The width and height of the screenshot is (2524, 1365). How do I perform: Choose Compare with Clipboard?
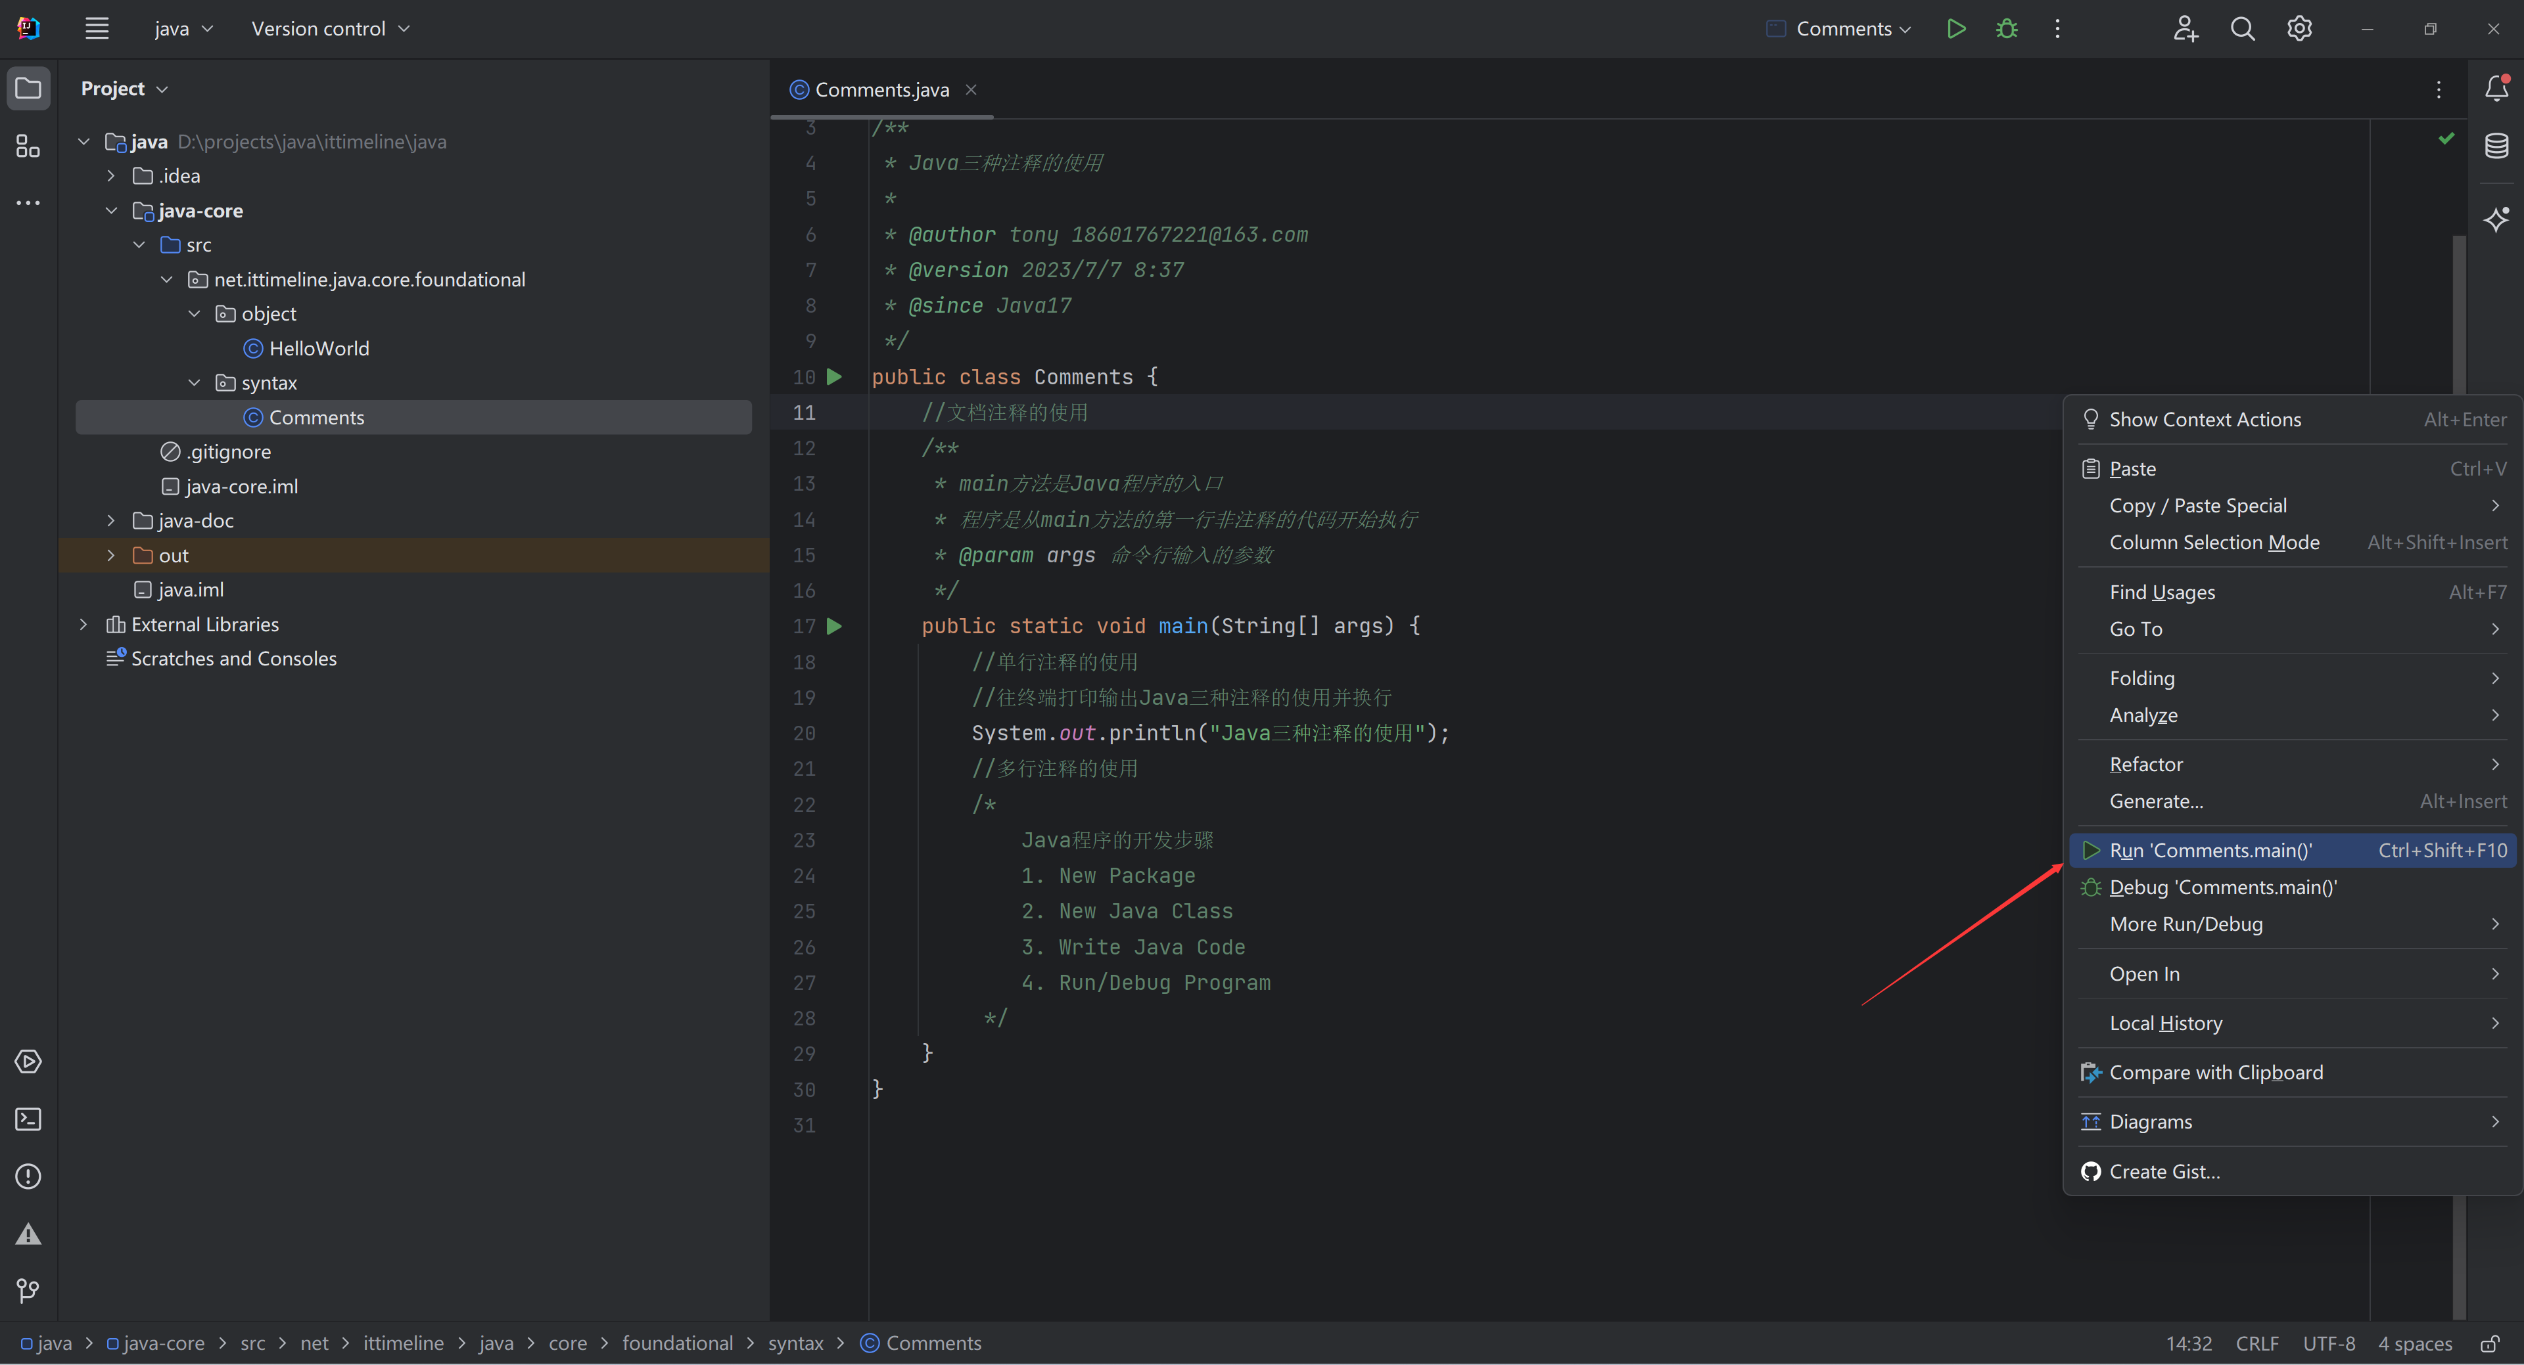pyautogui.click(x=2293, y=1072)
